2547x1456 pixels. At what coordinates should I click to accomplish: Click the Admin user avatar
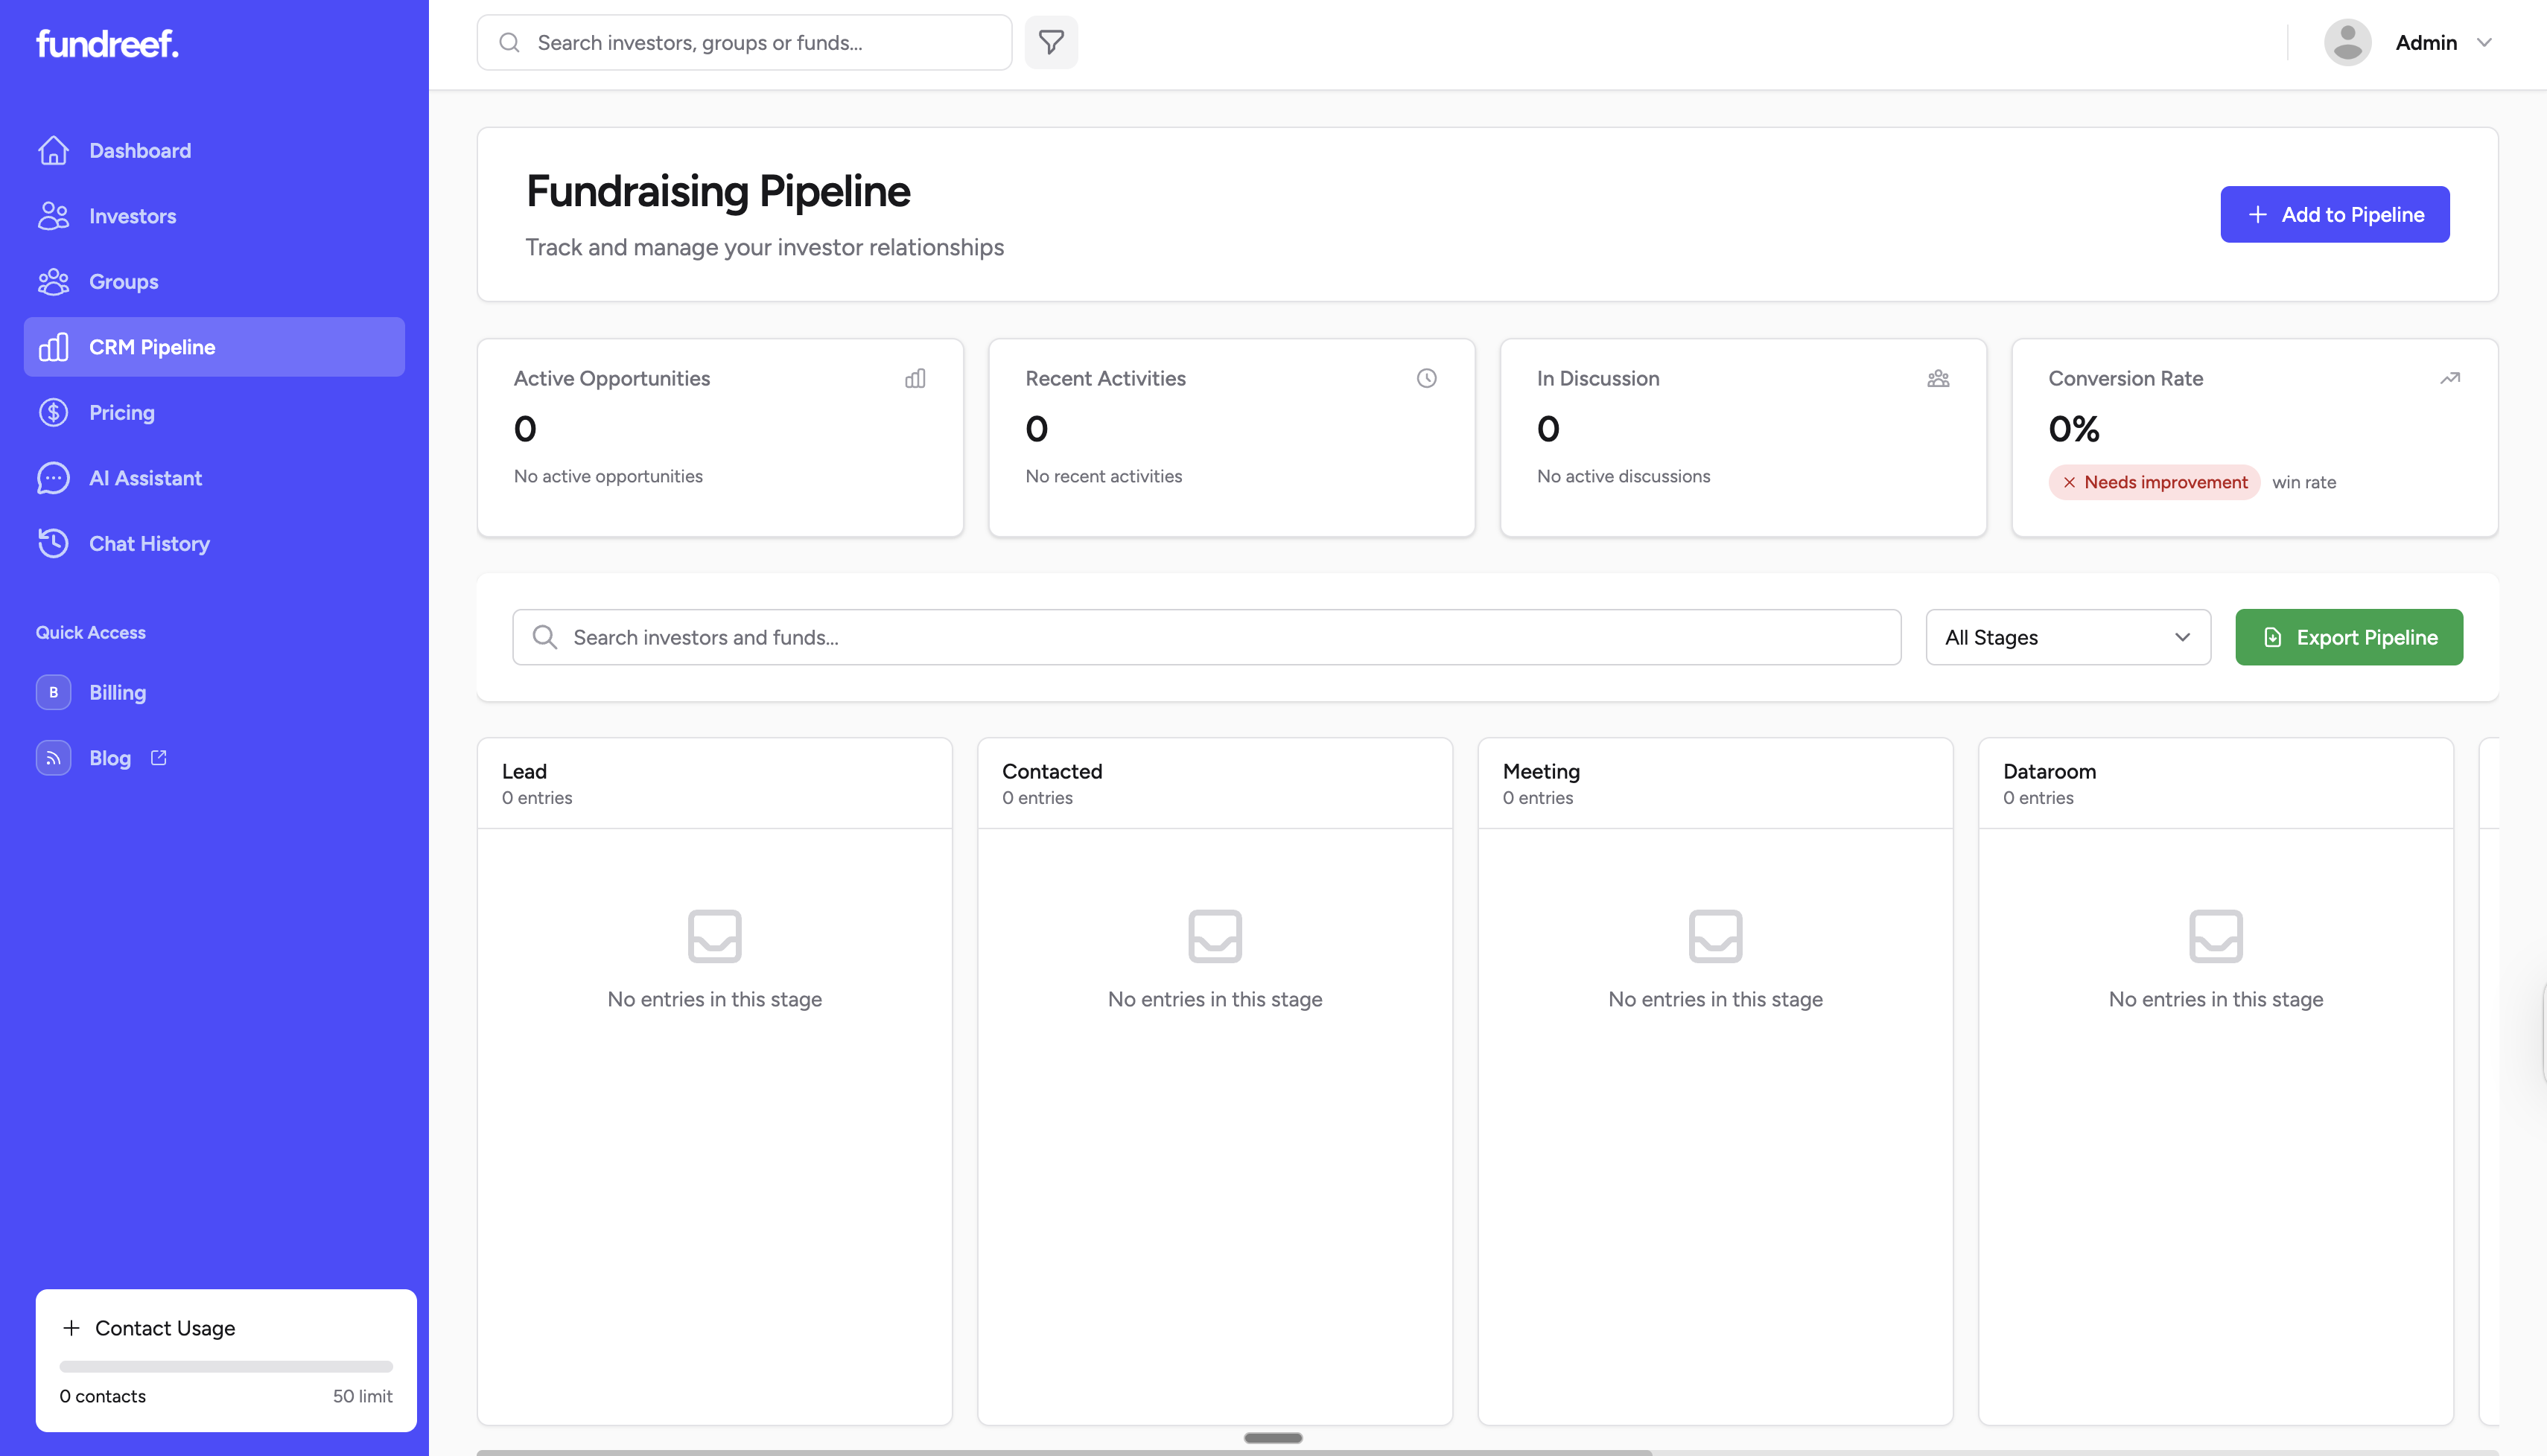point(2347,42)
